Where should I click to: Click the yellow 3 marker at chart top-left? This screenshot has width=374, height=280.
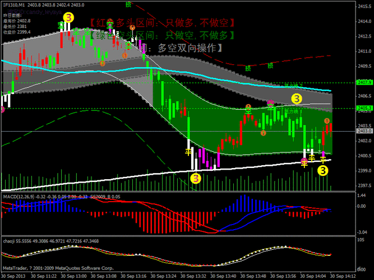pyautogui.click(x=68, y=18)
